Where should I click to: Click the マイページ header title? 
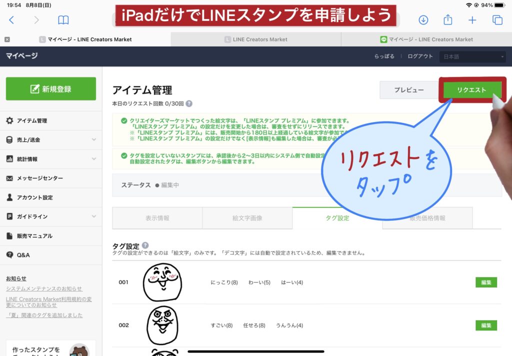click(22, 56)
